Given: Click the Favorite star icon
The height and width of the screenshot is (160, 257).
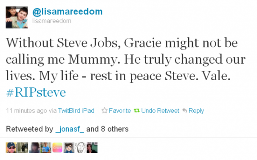Looking at the screenshot, I should click(x=104, y=110).
